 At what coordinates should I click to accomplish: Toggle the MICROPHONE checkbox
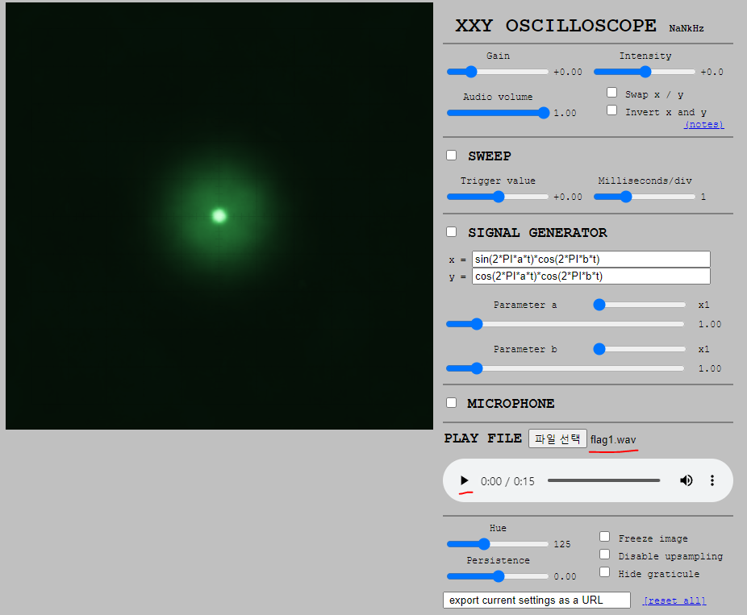(x=451, y=403)
